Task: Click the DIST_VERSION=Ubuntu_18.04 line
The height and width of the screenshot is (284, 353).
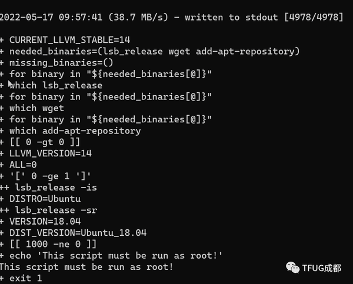Action: 74,233
